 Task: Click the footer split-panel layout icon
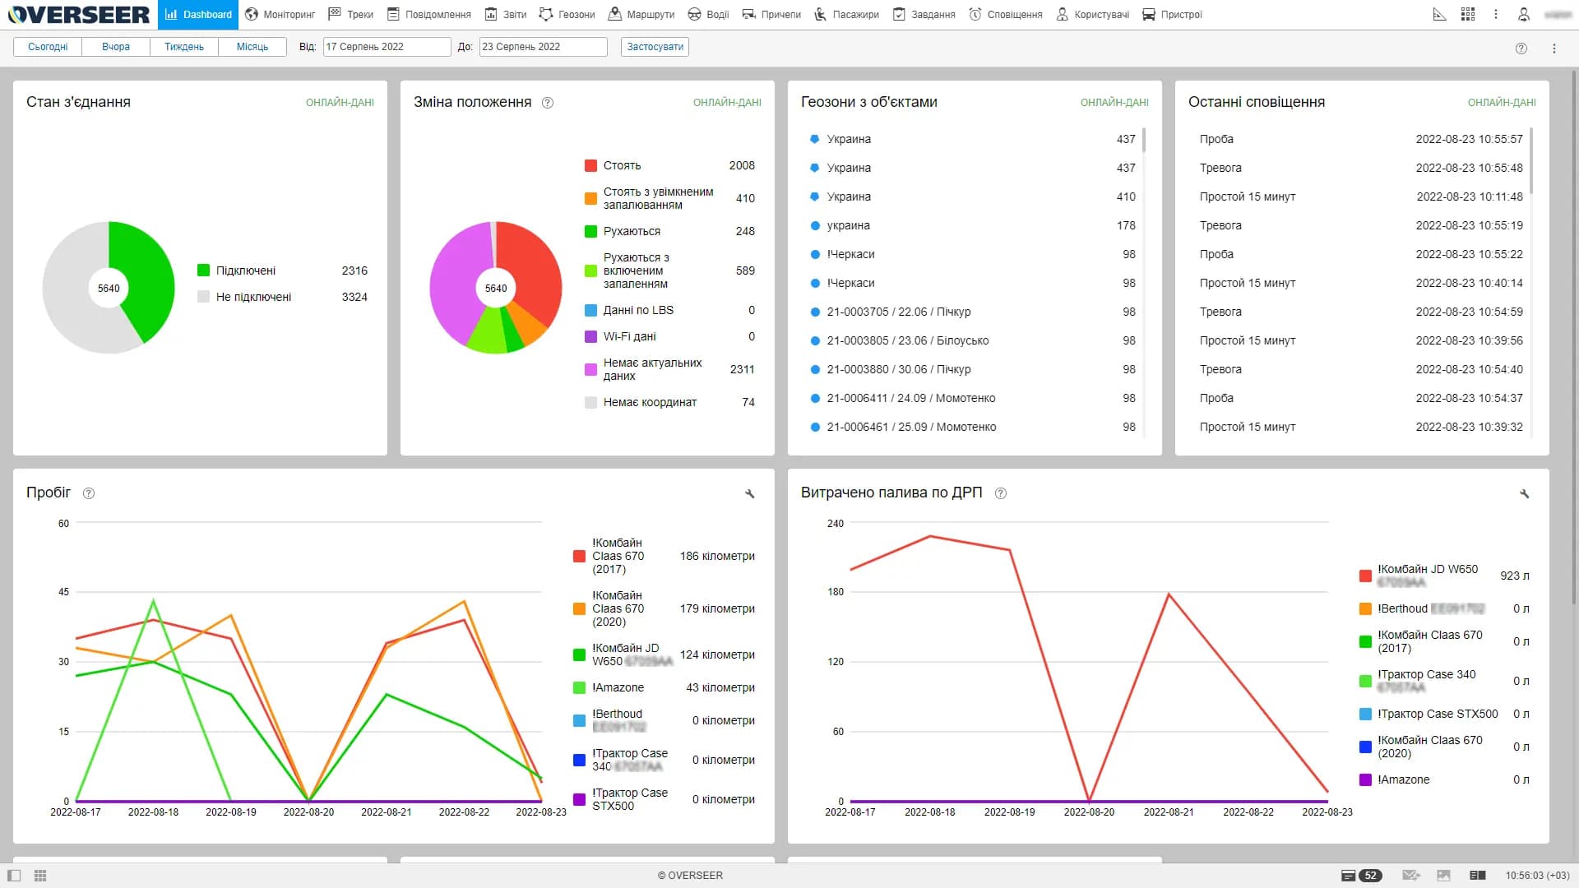(x=1478, y=876)
